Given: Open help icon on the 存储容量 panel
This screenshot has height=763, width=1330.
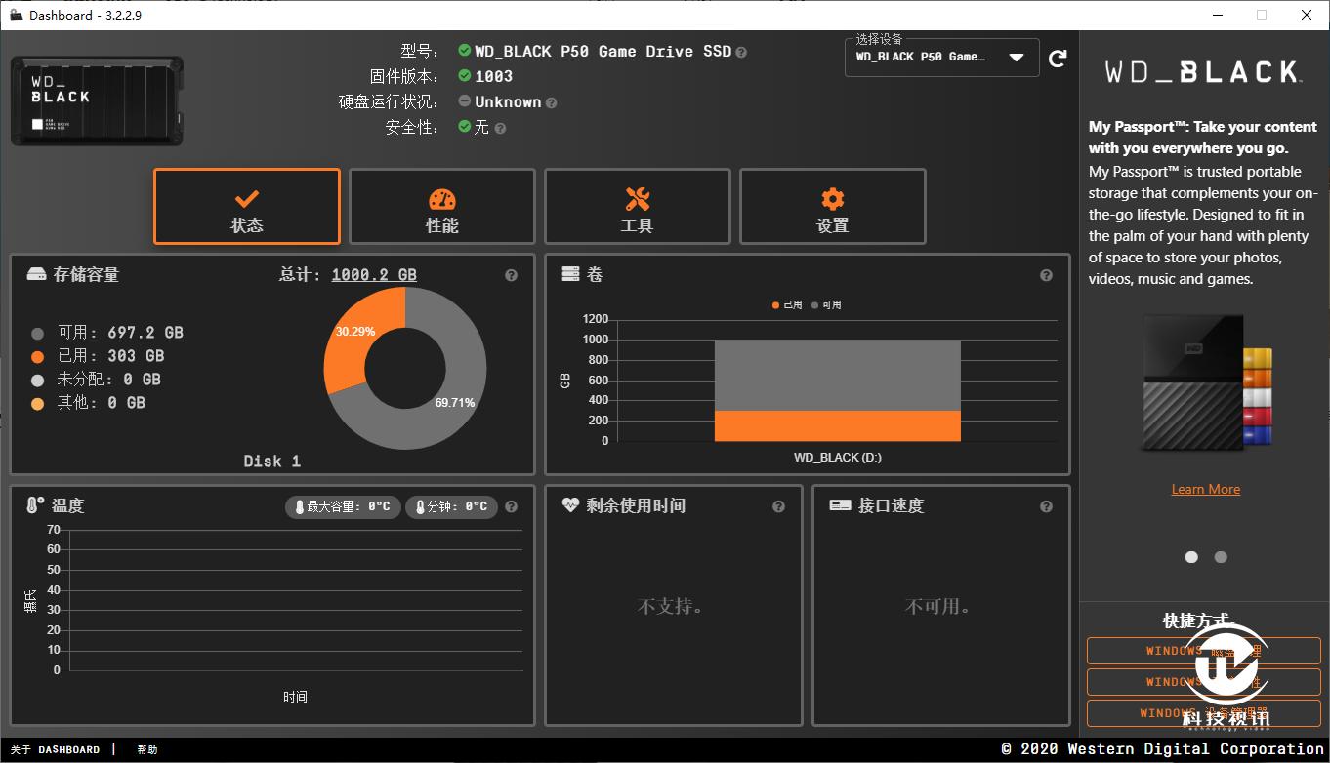Looking at the screenshot, I should (x=511, y=275).
